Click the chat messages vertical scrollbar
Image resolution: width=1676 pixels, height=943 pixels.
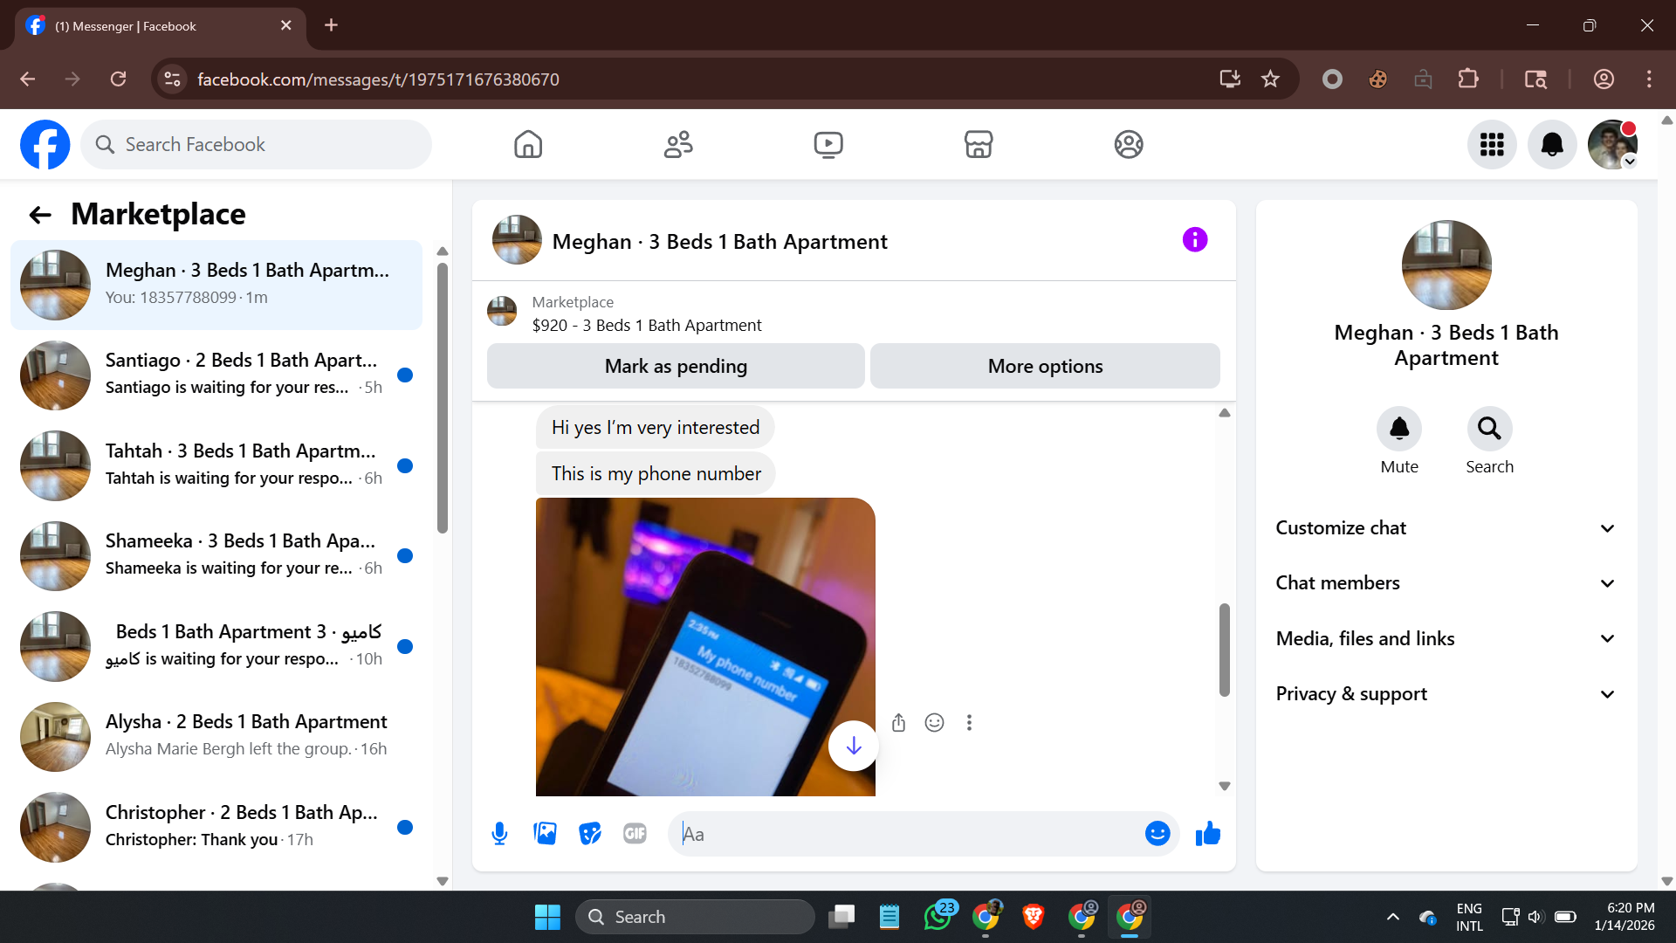[x=1224, y=650]
